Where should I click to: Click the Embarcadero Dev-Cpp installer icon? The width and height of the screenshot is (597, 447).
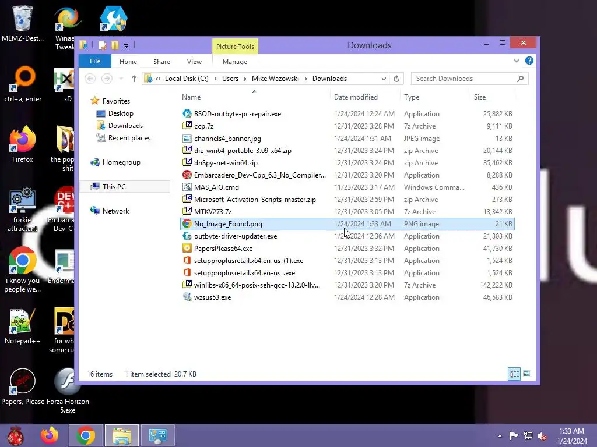187,175
